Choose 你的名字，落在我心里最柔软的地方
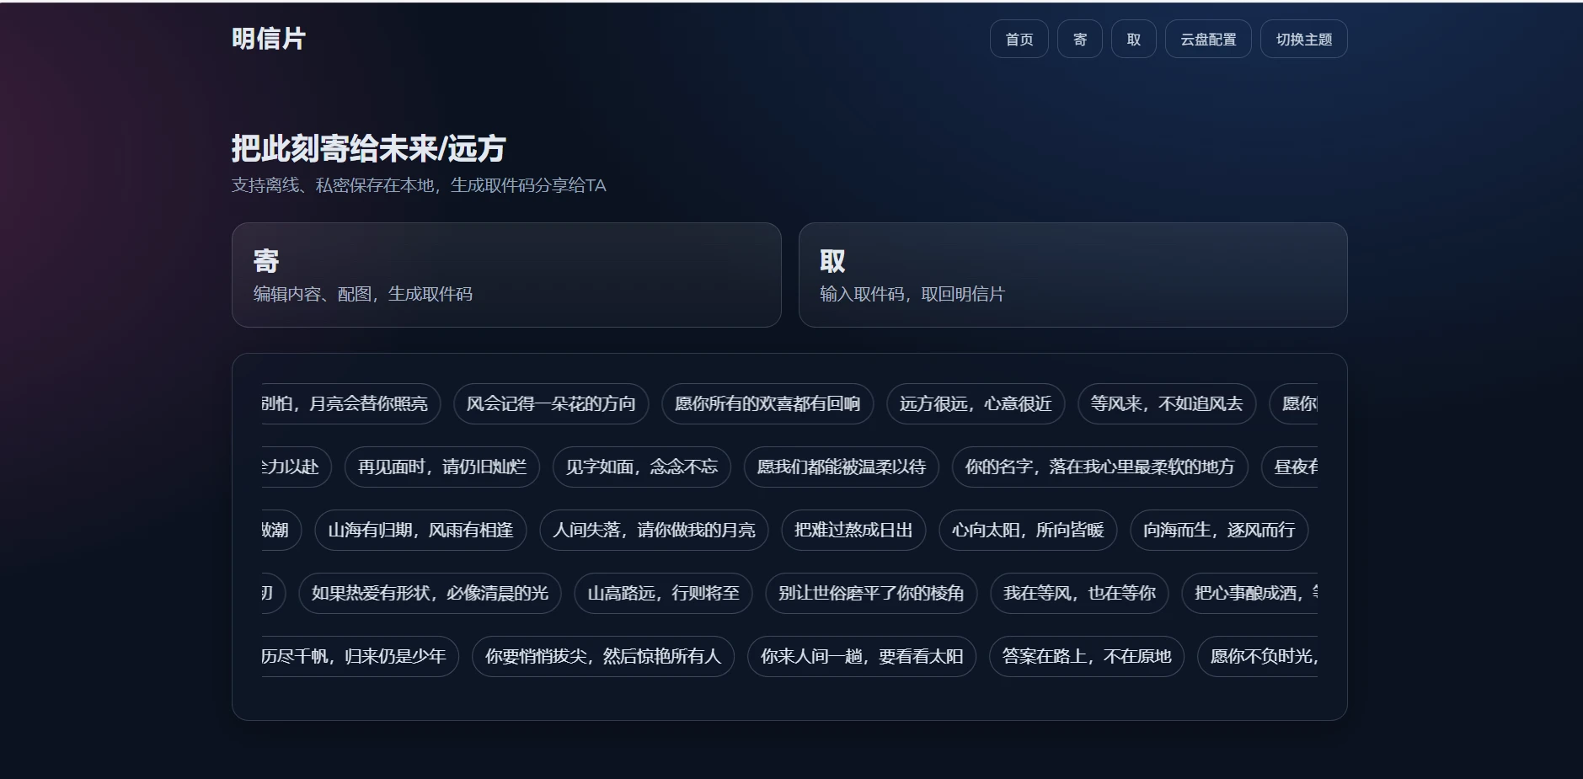This screenshot has height=779, width=1583. (x=1099, y=467)
